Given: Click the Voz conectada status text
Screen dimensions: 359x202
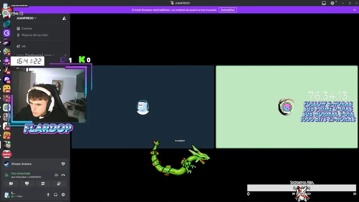Looking at the screenshot, I should click(x=20, y=173).
